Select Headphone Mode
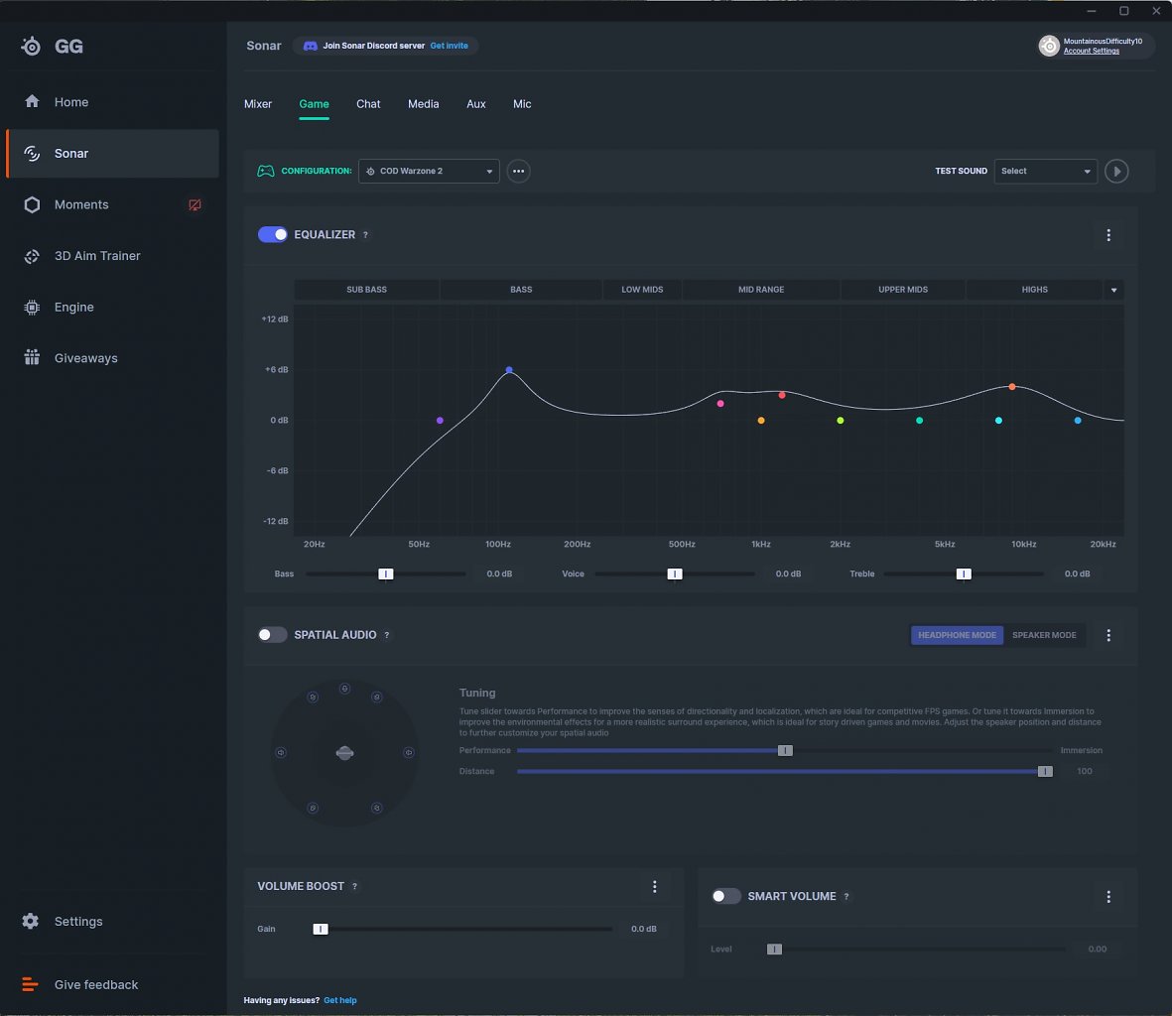Image resolution: width=1172 pixels, height=1016 pixels. [957, 635]
